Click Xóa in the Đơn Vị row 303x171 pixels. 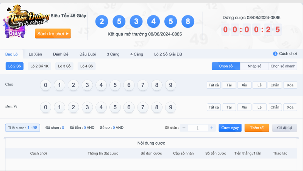(290, 107)
